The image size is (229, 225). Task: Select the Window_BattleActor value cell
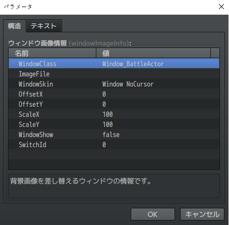pyautogui.click(x=133, y=64)
